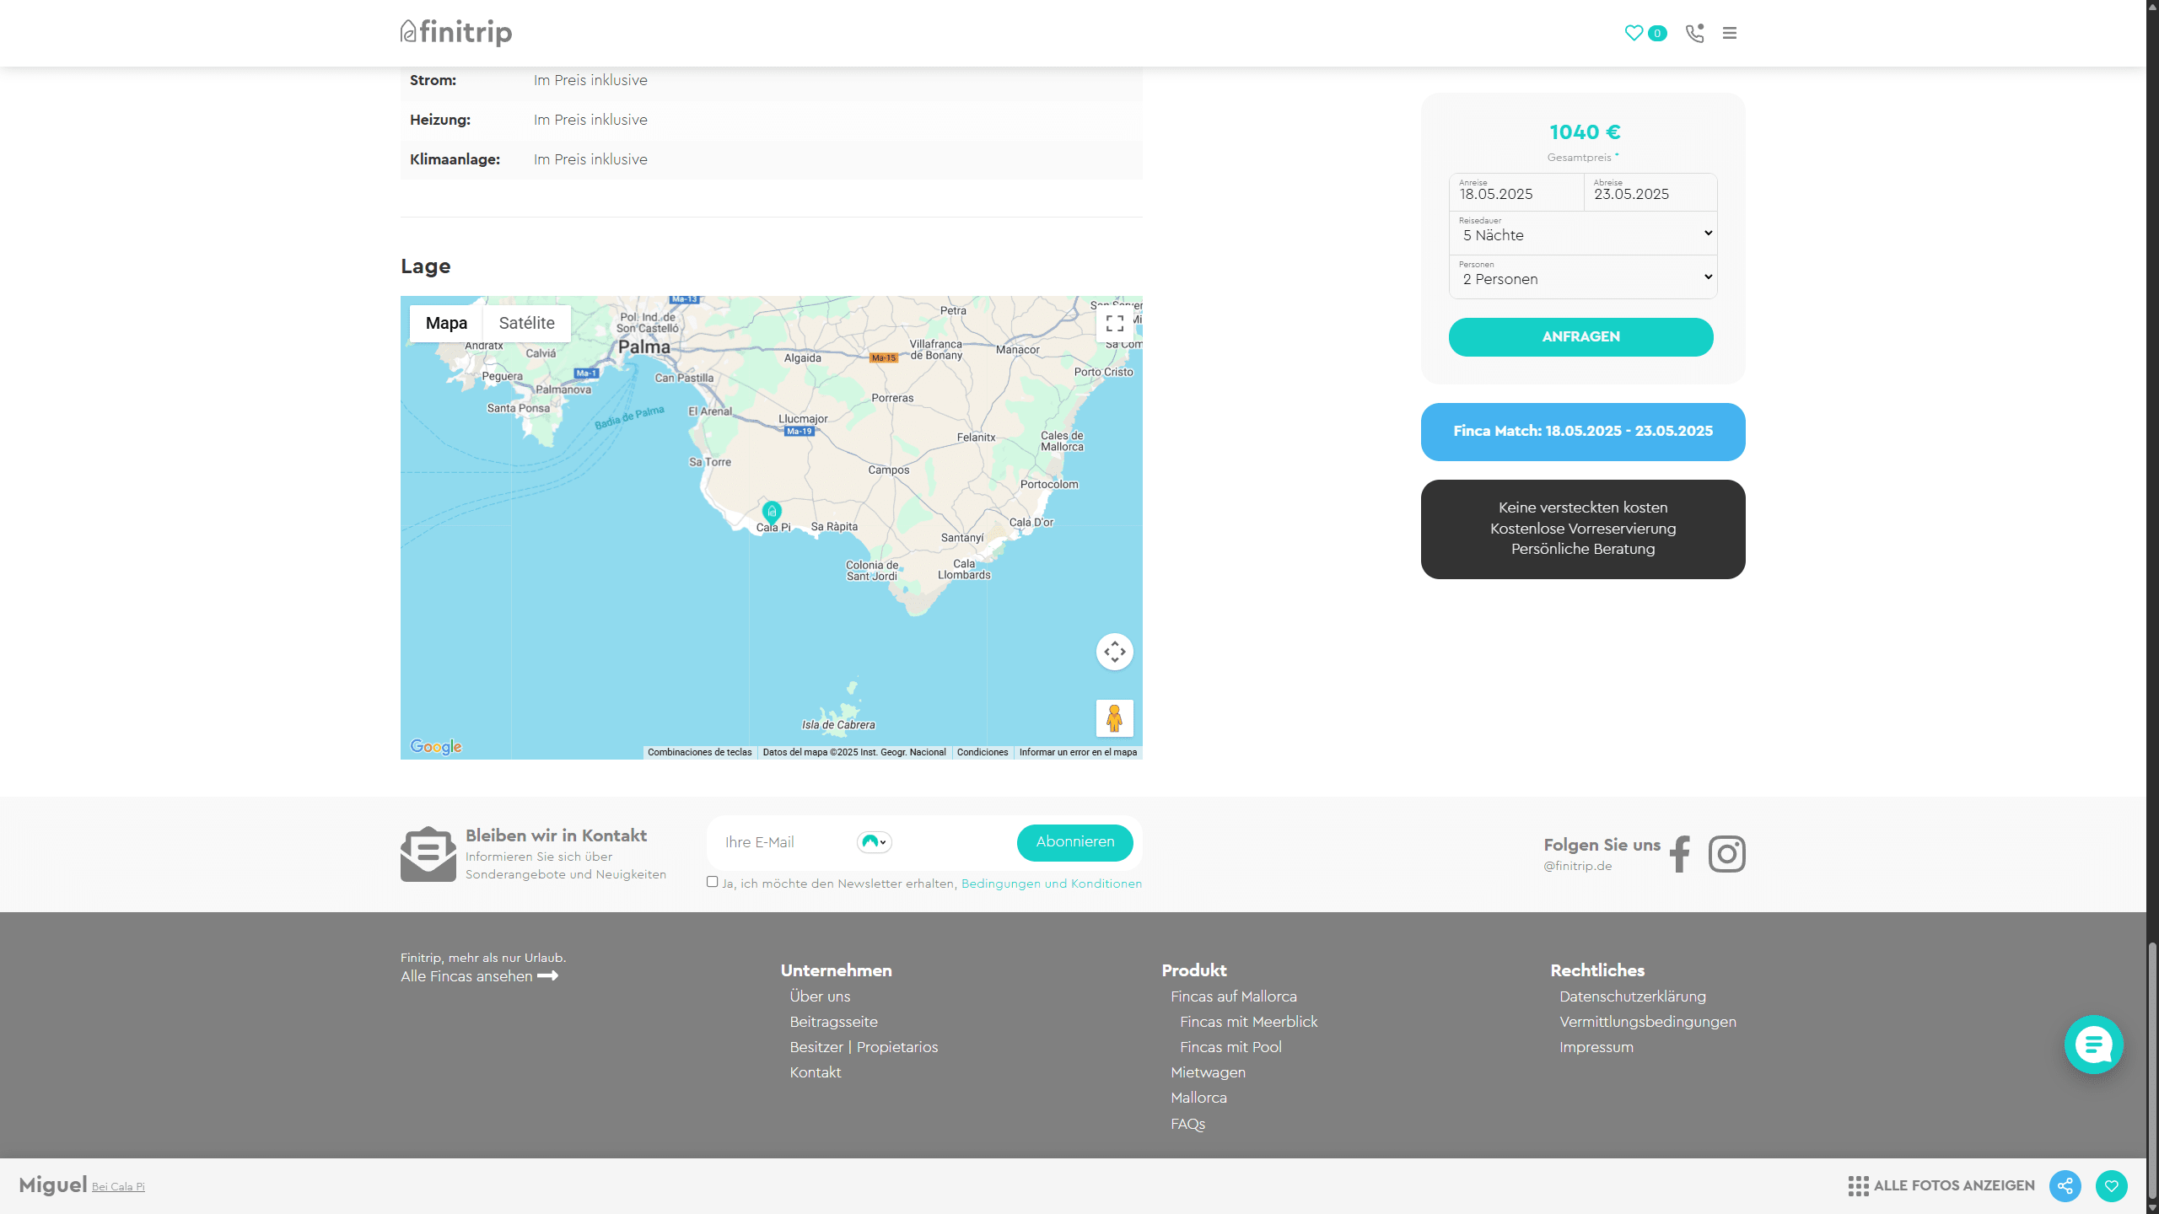Click the Abonnieren button
The width and height of the screenshot is (2159, 1214).
click(1074, 842)
